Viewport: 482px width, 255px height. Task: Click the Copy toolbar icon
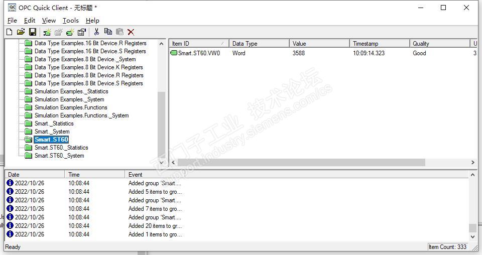point(108,31)
